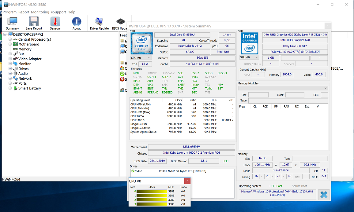This screenshot has width=354, height=212.
Task: Open the Help menu
Action: 71,12
